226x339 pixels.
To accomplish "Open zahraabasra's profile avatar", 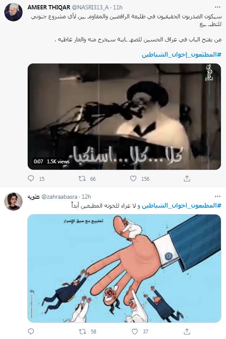I will point(13,201).
